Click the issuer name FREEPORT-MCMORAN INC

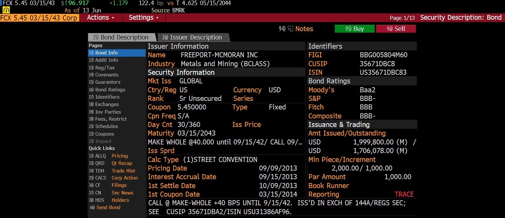click(x=219, y=55)
